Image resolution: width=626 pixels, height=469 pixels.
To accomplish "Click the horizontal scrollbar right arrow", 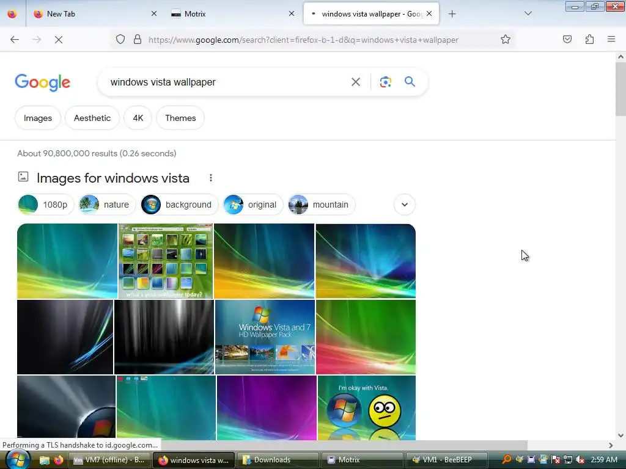I will [x=611, y=445].
